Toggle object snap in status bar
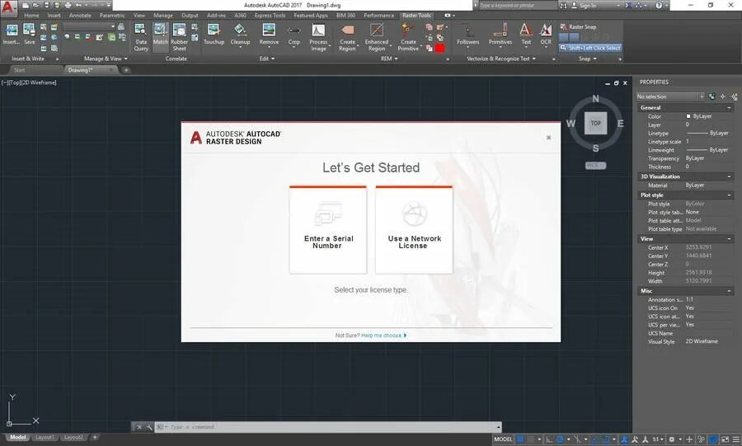This screenshot has height=446, width=742. 606,439
